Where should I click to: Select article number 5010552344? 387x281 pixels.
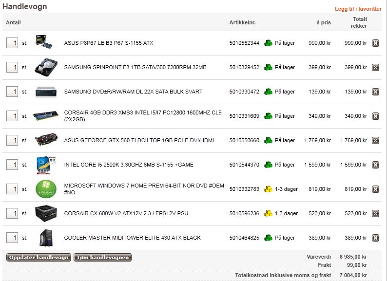pos(244,43)
